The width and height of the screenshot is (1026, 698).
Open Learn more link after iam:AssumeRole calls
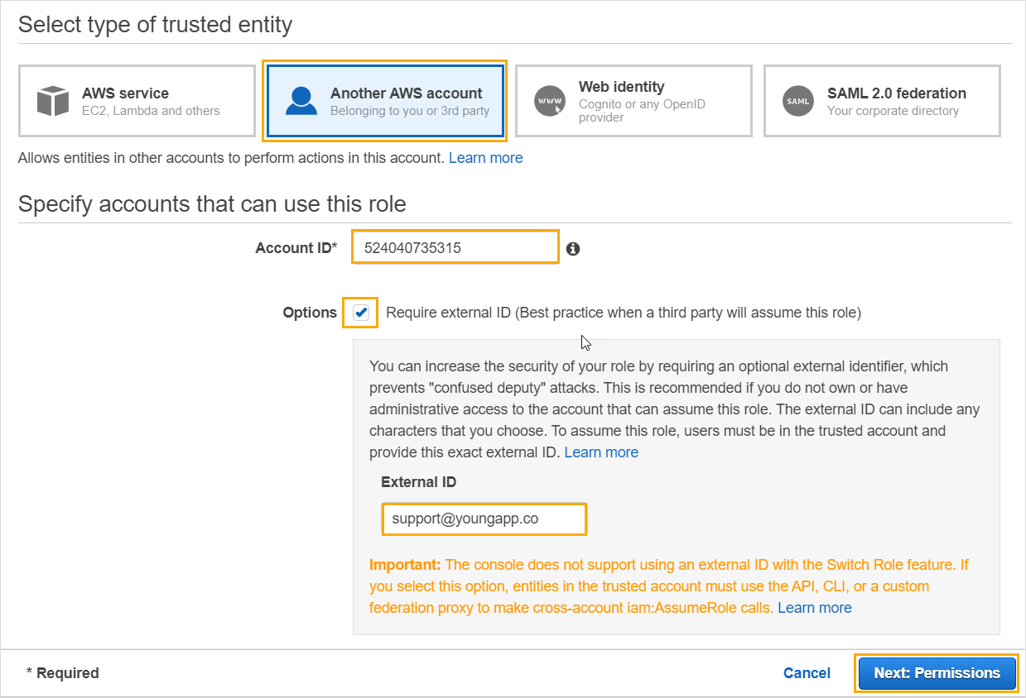815,608
